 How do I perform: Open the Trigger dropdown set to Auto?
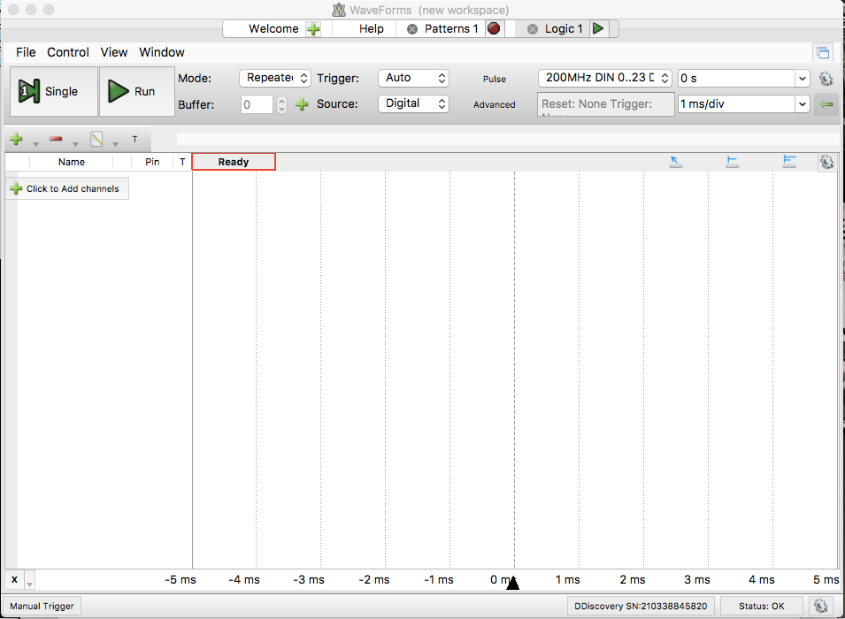[413, 78]
